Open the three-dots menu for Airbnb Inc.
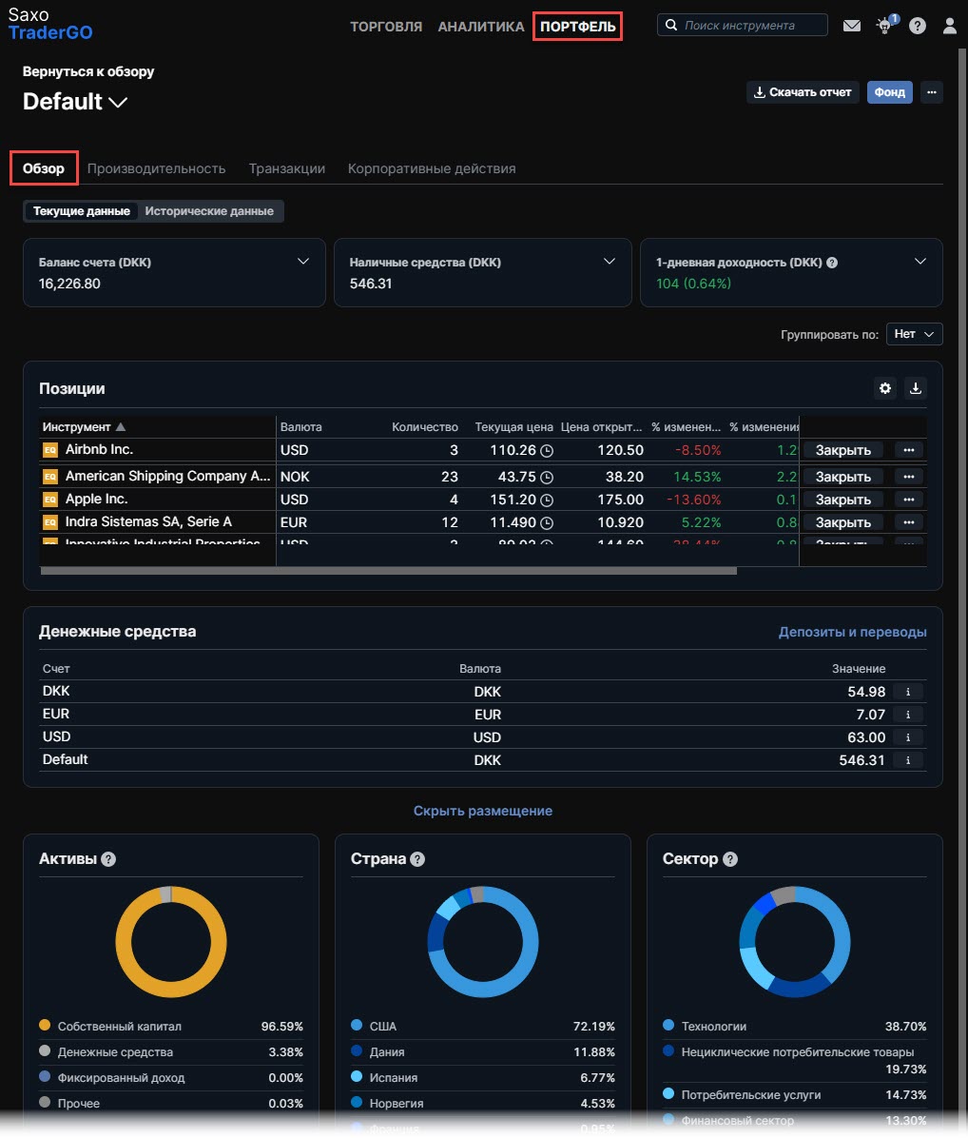The width and height of the screenshot is (968, 1138). tap(908, 450)
